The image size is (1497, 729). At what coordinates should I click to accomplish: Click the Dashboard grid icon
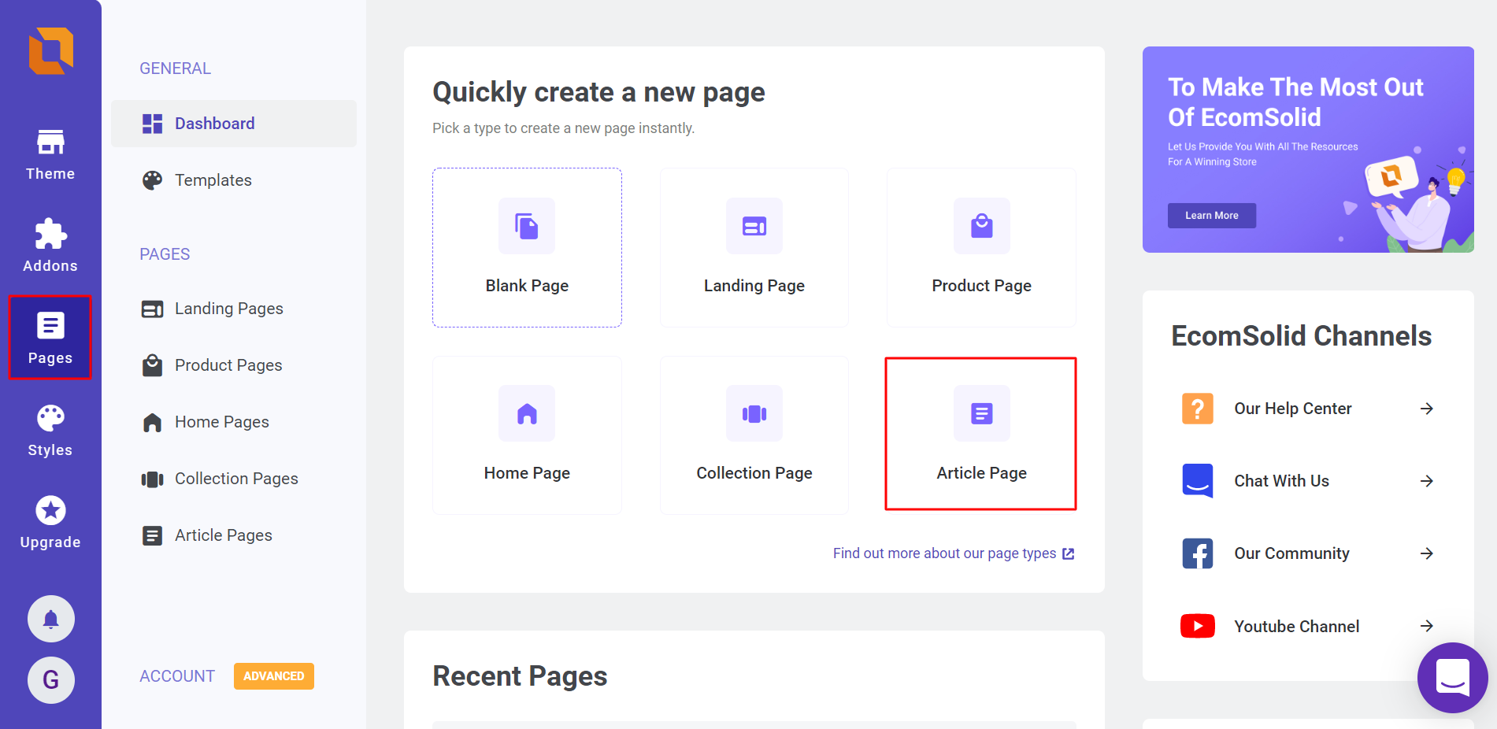pyautogui.click(x=152, y=124)
